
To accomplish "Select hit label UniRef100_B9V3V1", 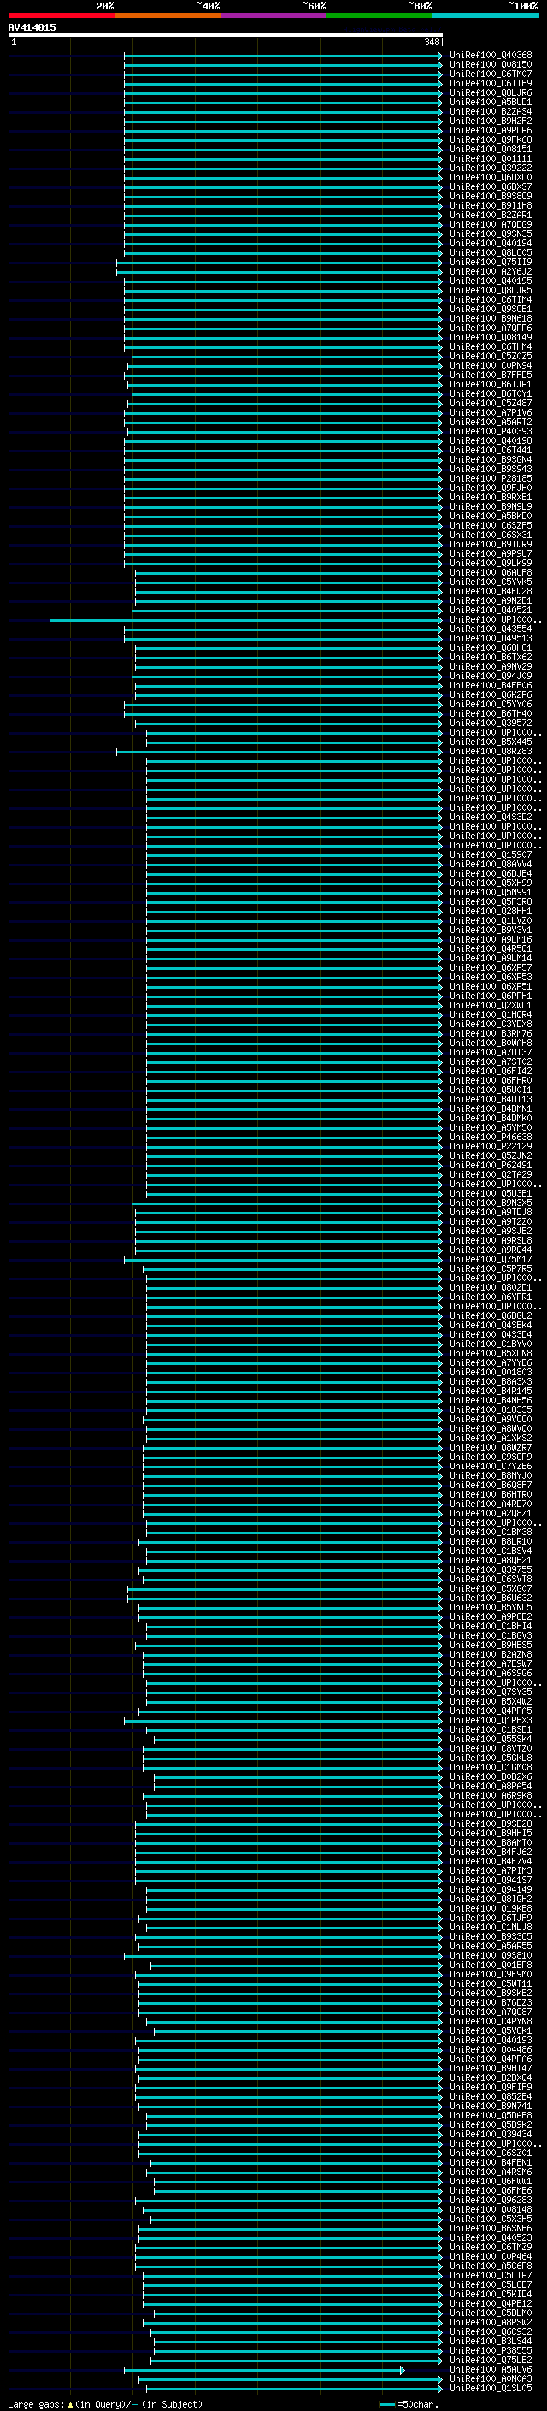I will click(491, 931).
